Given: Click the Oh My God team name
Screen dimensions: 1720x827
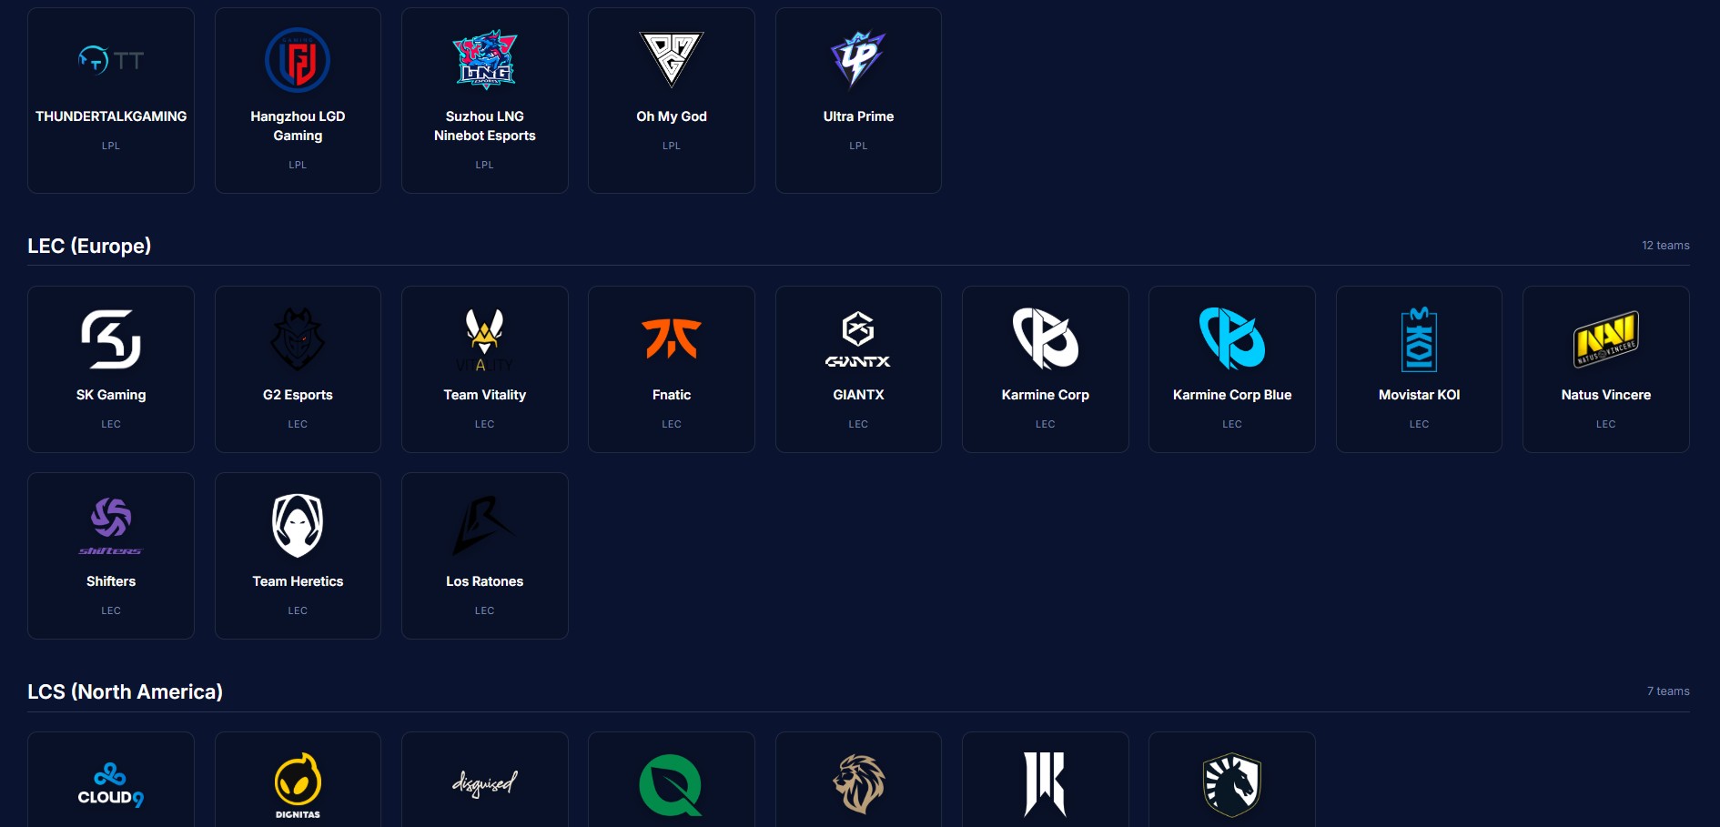Looking at the screenshot, I should (x=672, y=116).
